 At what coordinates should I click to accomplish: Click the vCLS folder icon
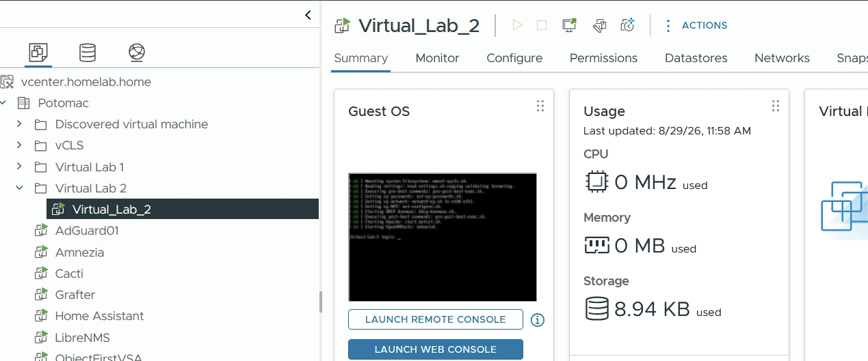[x=41, y=145]
